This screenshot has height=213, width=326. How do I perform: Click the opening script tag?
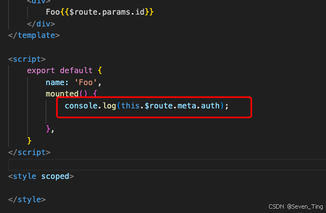(x=27, y=60)
